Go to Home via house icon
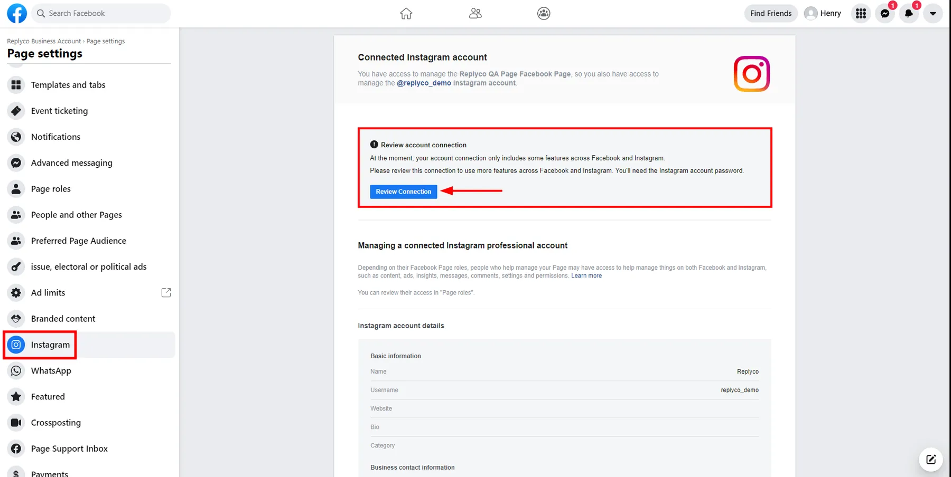The image size is (951, 477). 406,13
